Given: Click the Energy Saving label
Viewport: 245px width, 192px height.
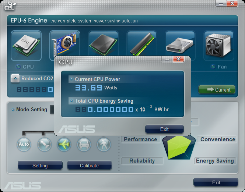Looking at the screenshot, I should coord(215,161).
